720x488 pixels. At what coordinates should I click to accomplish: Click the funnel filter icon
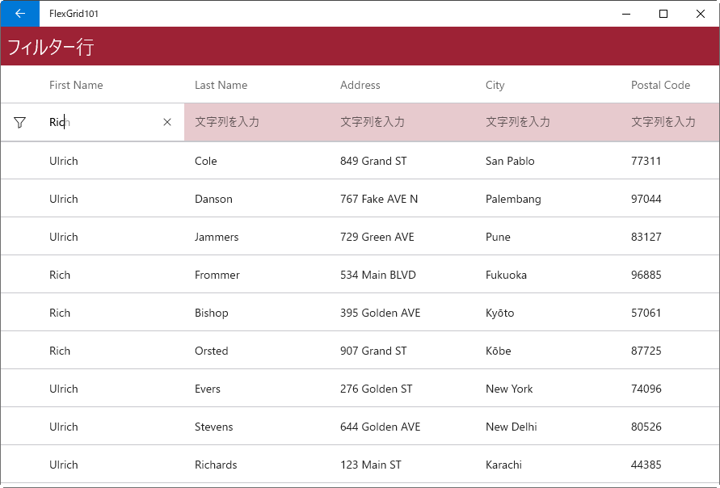tap(19, 122)
